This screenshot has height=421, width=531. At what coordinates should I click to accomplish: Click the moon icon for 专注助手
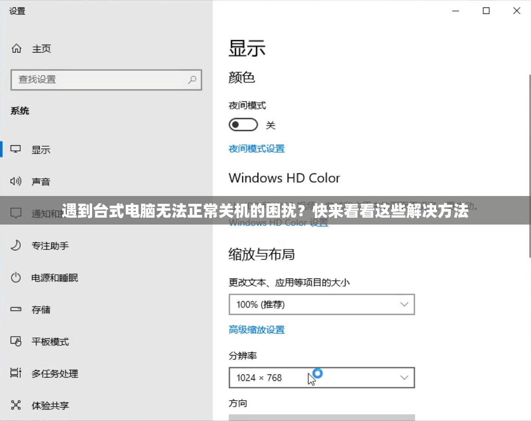click(x=16, y=245)
